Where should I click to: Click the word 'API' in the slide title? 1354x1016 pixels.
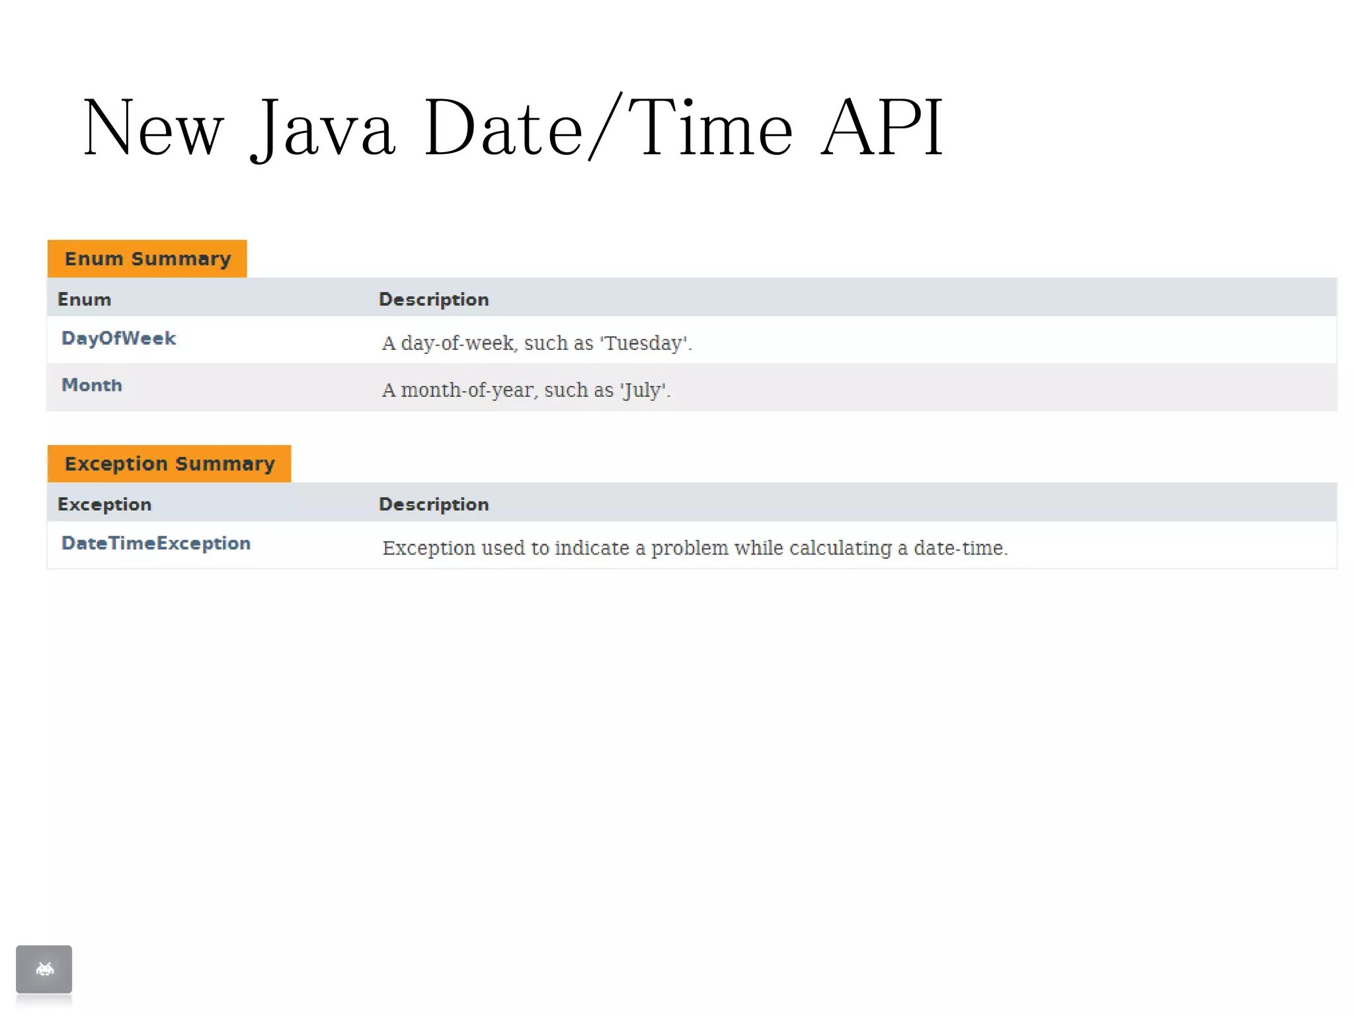881,127
